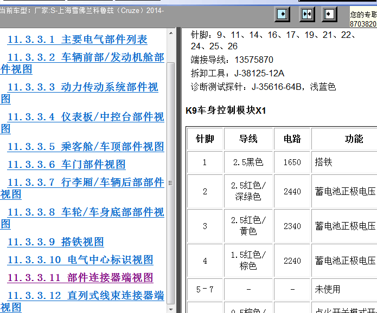Image resolution: width=377 pixels, height=313 pixels.
Task: Open visited 11.3.3.11 部件连接器端视图 link
Action: pyautogui.click(x=80, y=277)
